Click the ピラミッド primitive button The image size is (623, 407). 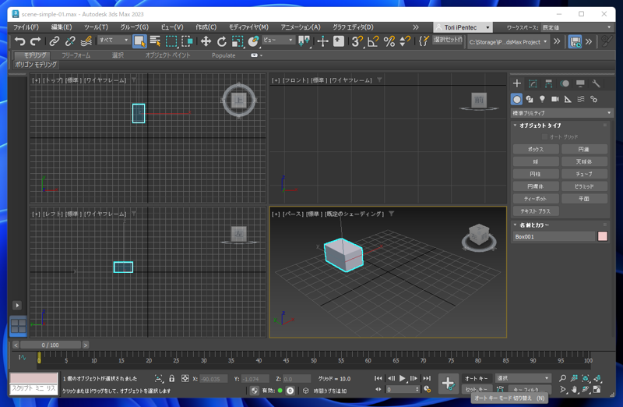584,186
